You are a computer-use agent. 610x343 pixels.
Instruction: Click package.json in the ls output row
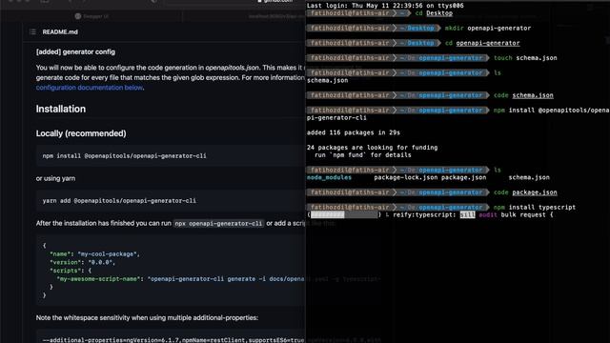[x=464, y=177]
